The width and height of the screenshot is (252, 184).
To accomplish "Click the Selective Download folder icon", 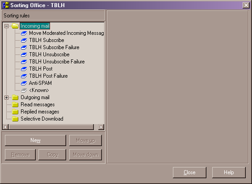I will tap(15, 119).
